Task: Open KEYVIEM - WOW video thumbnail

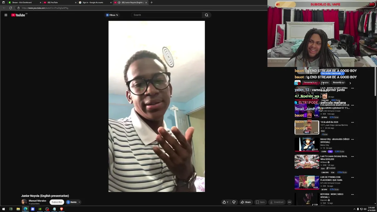Action: (x=307, y=199)
